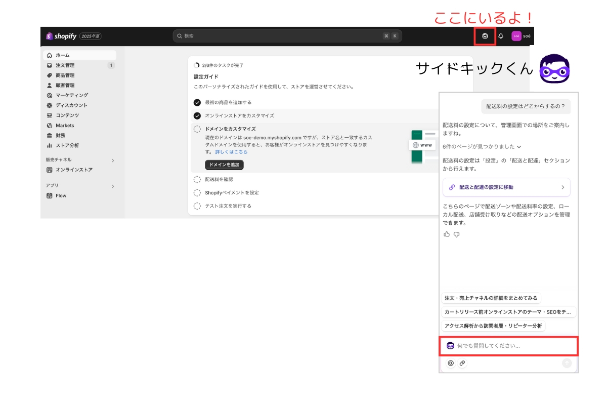The height and width of the screenshot is (405, 607).
Task: Open コンテンツ in the sidebar
Action: pyautogui.click(x=80, y=115)
